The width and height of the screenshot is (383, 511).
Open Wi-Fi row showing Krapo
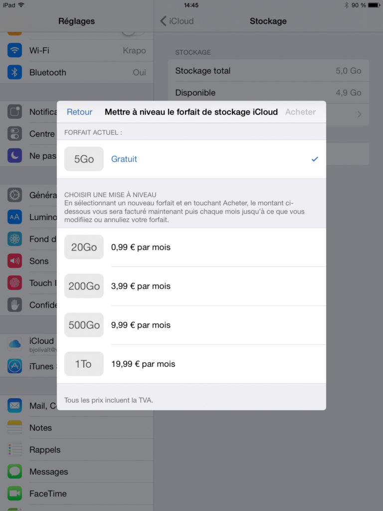tap(76, 50)
